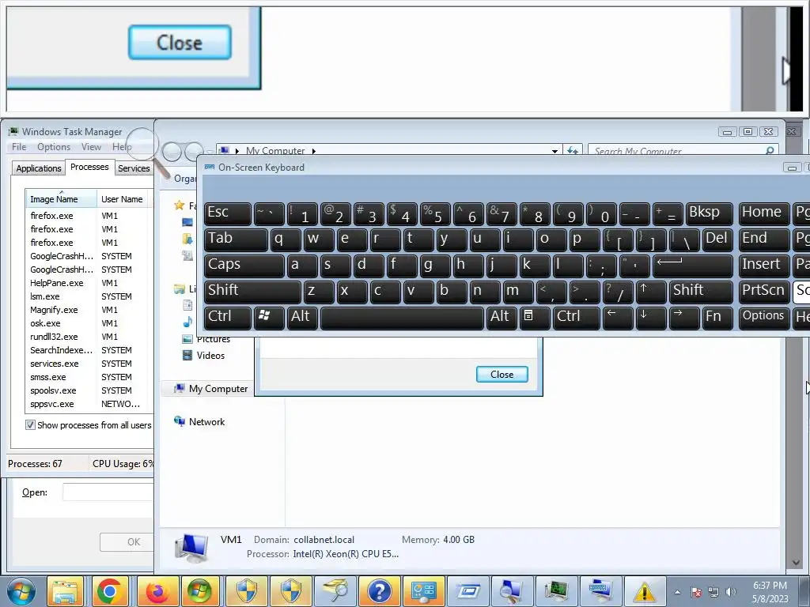
Task: Select Network in Explorer sidebar
Action: (x=199, y=422)
